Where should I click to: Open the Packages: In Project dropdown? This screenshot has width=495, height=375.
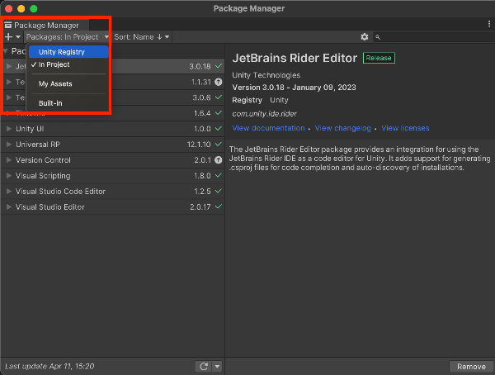67,37
